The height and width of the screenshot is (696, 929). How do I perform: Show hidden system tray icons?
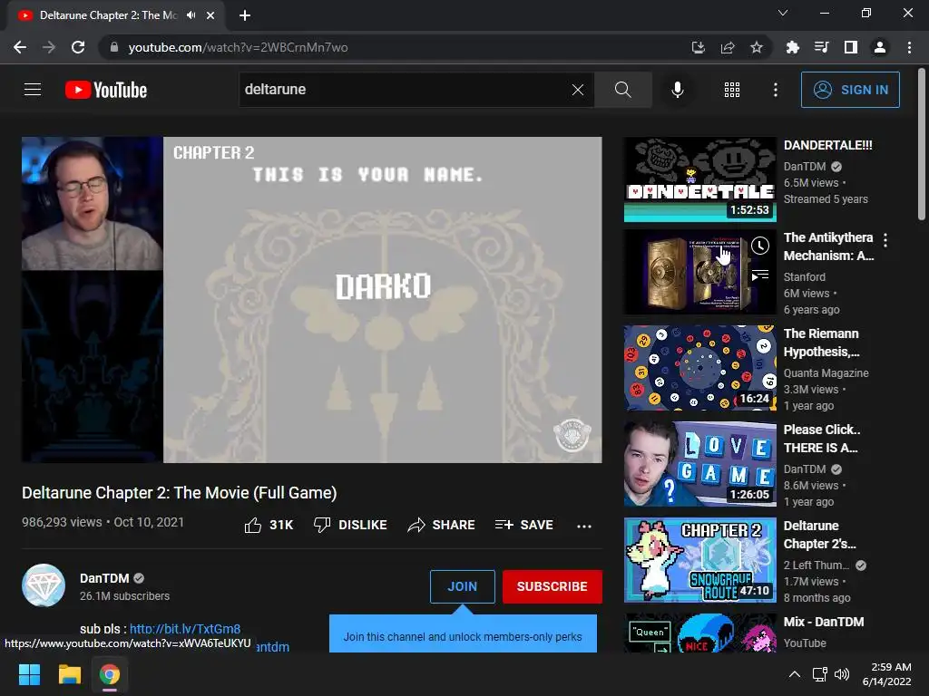(x=795, y=674)
